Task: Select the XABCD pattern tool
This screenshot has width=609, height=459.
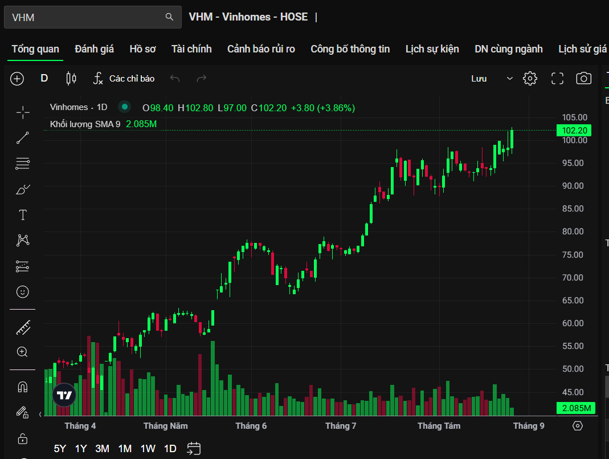Action: coord(23,240)
